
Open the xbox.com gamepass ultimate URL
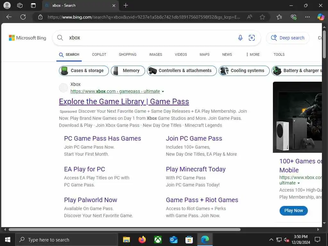pyautogui.click(x=115, y=91)
